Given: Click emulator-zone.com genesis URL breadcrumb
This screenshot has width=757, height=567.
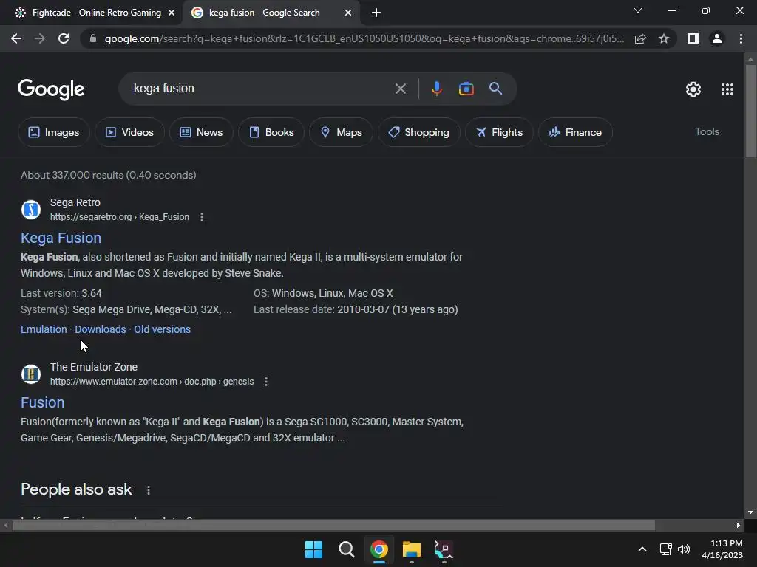Looking at the screenshot, I should 152,382.
